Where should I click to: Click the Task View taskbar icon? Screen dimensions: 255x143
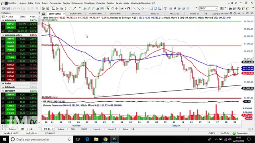pyautogui.click(x=78, y=139)
